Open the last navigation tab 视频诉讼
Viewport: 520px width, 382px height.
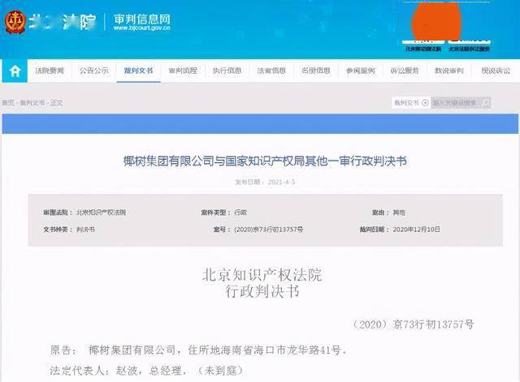click(x=496, y=71)
